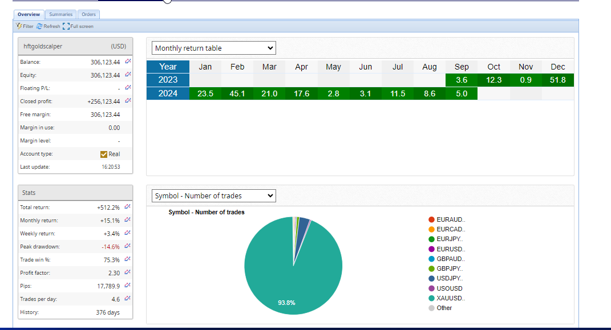Open the Profit factor chart icon
The width and height of the screenshot is (611, 330).
coord(128,273)
